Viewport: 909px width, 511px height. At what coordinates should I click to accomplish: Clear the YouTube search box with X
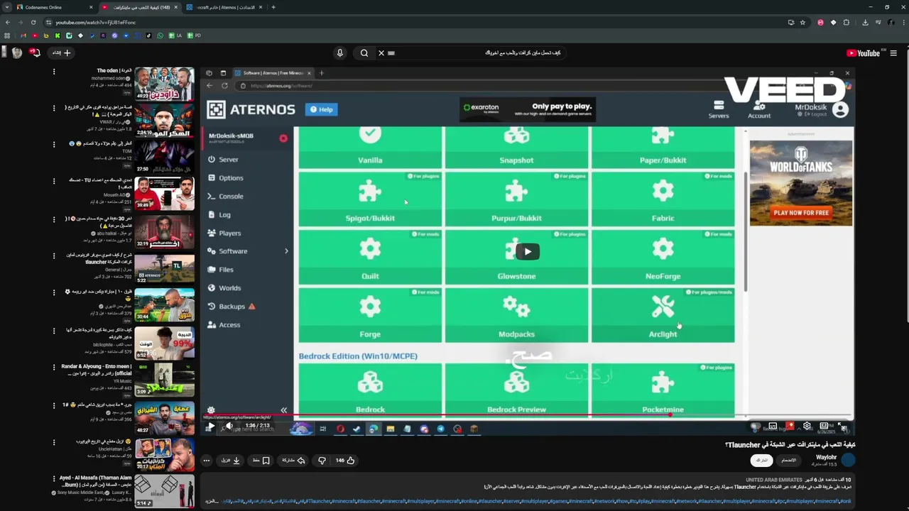pos(381,53)
